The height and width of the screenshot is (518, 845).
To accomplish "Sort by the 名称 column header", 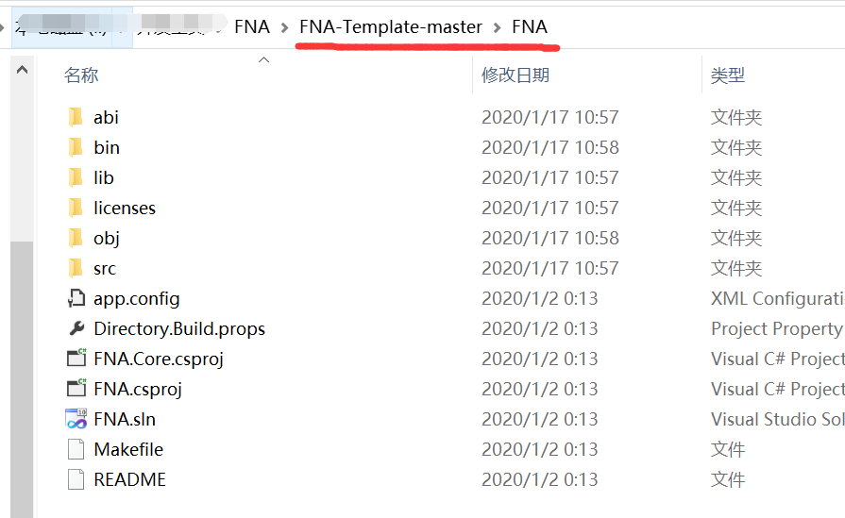I will click(x=81, y=75).
